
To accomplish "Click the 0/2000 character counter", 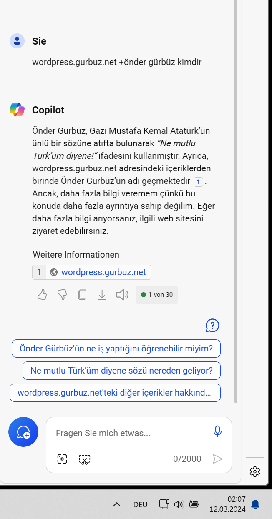I will 187,459.
